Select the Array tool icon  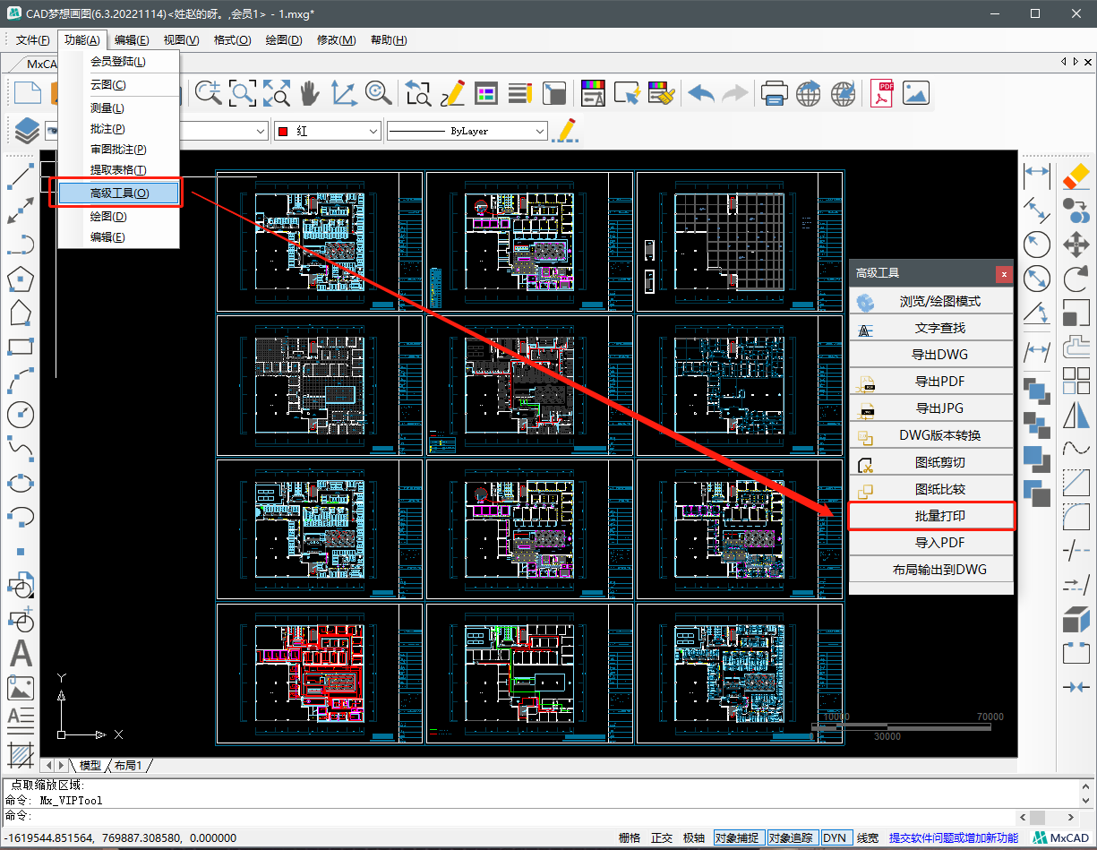click(x=1076, y=381)
